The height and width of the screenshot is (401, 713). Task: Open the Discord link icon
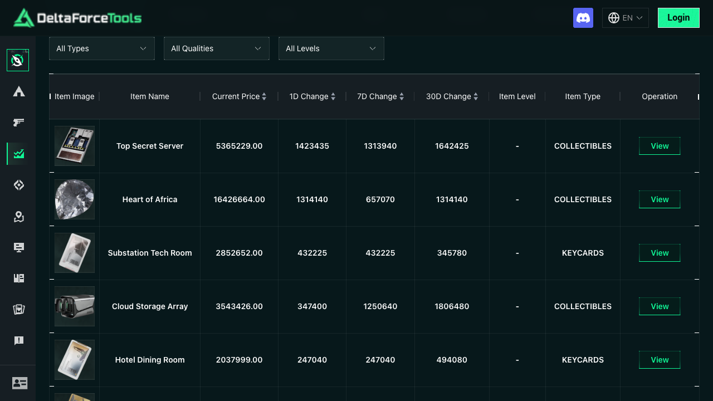pos(583,18)
